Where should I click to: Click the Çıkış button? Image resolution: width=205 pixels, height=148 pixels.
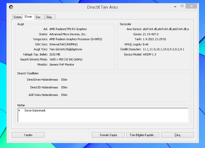[x=177, y=135]
